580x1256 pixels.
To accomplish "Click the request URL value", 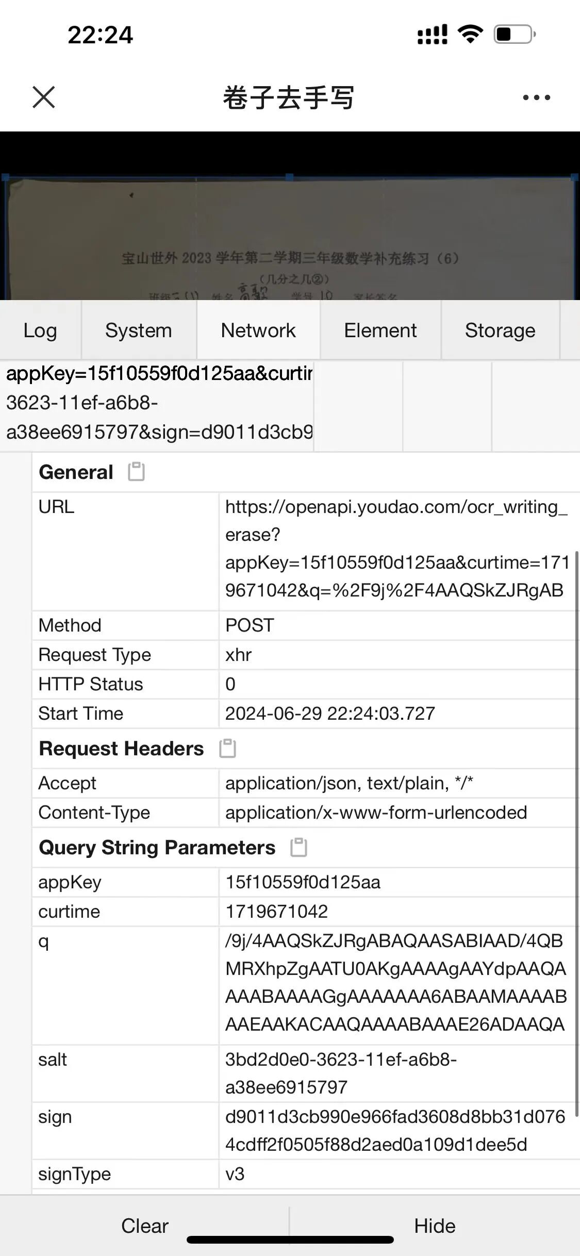I will click(396, 549).
